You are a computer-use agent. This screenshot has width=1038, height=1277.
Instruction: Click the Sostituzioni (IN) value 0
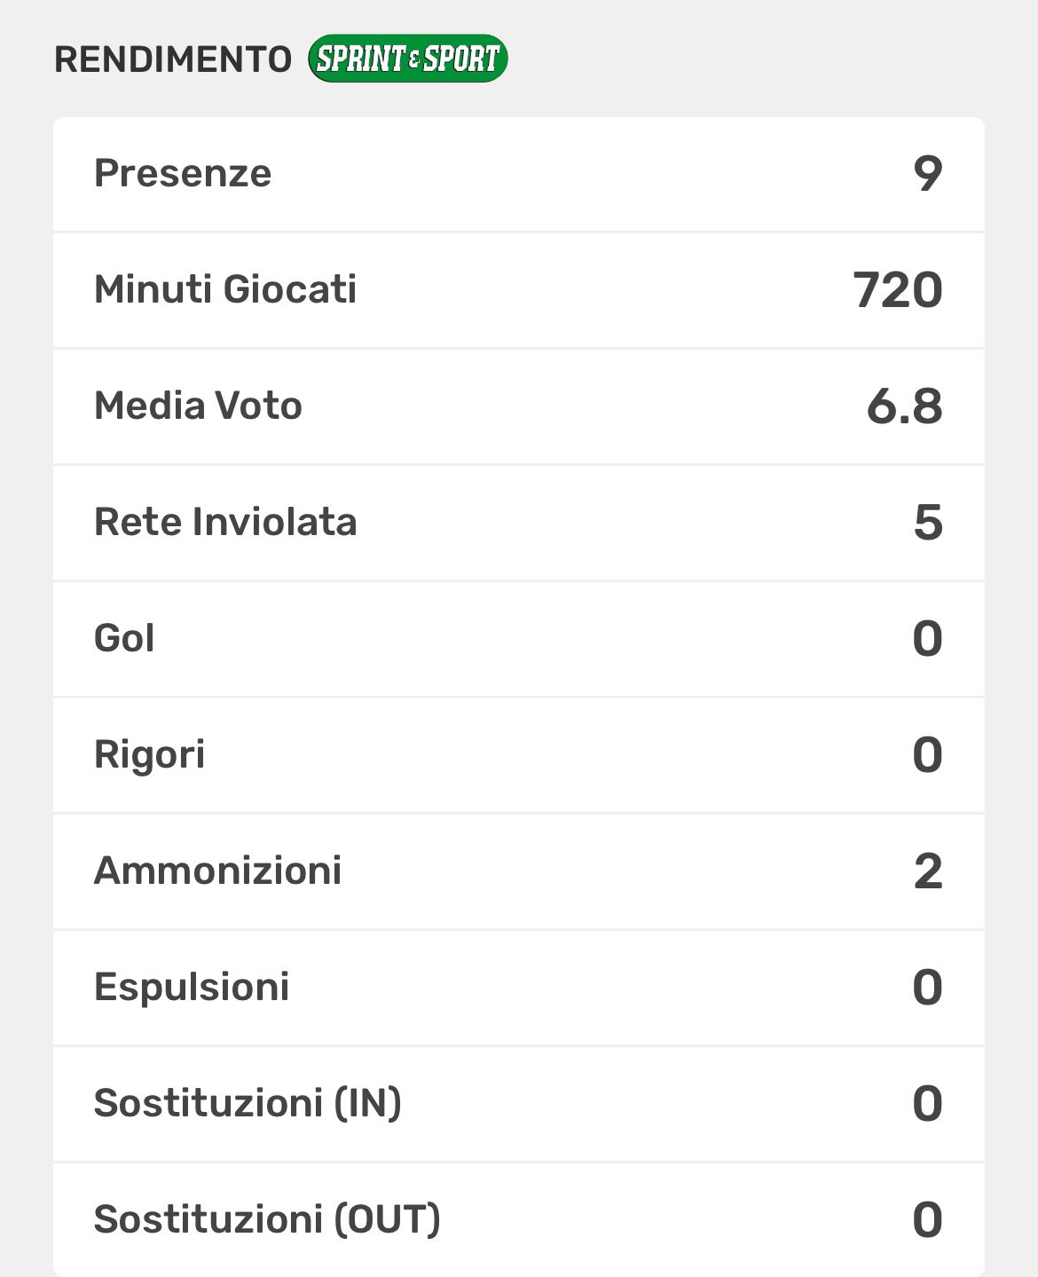click(927, 1104)
